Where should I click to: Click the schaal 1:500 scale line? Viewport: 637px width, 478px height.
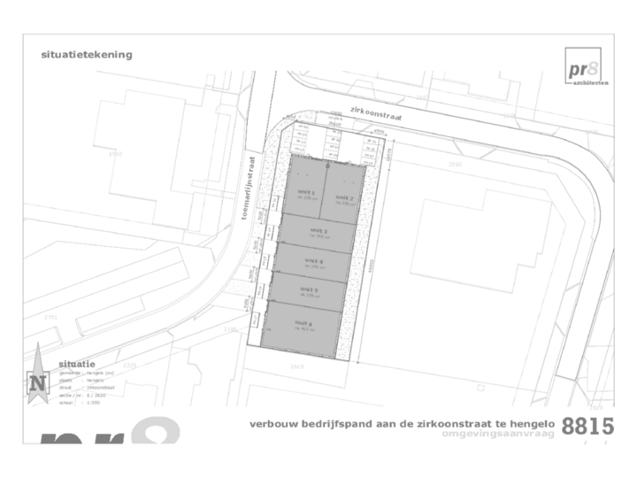pyautogui.click(x=74, y=401)
